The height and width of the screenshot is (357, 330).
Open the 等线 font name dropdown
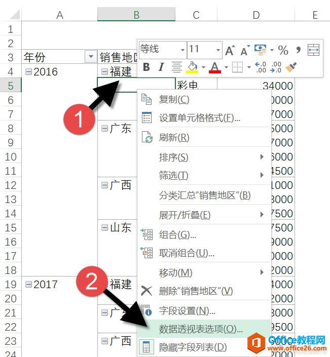182,50
